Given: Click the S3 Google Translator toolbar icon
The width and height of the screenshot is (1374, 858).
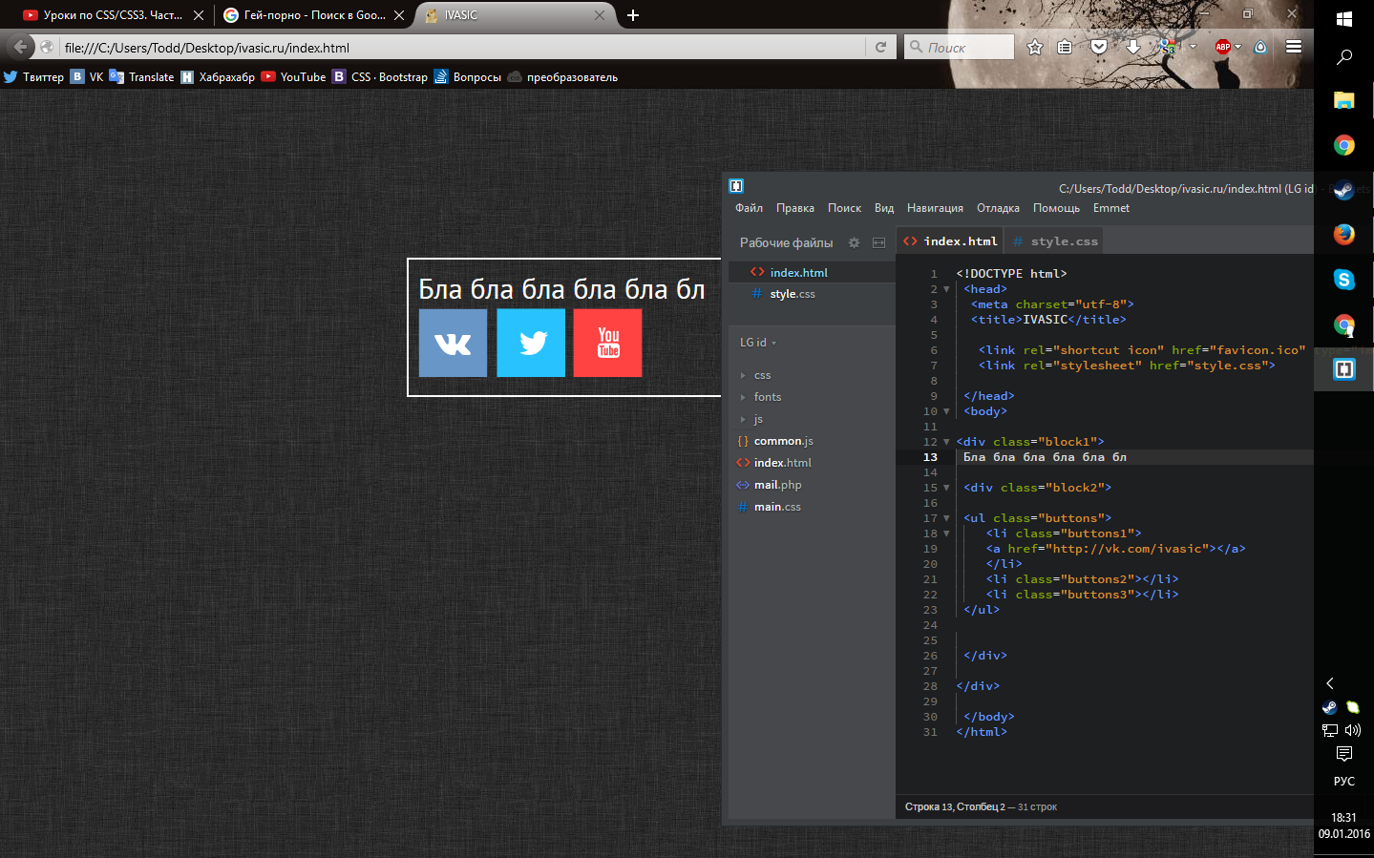Looking at the screenshot, I should pyautogui.click(x=1167, y=47).
